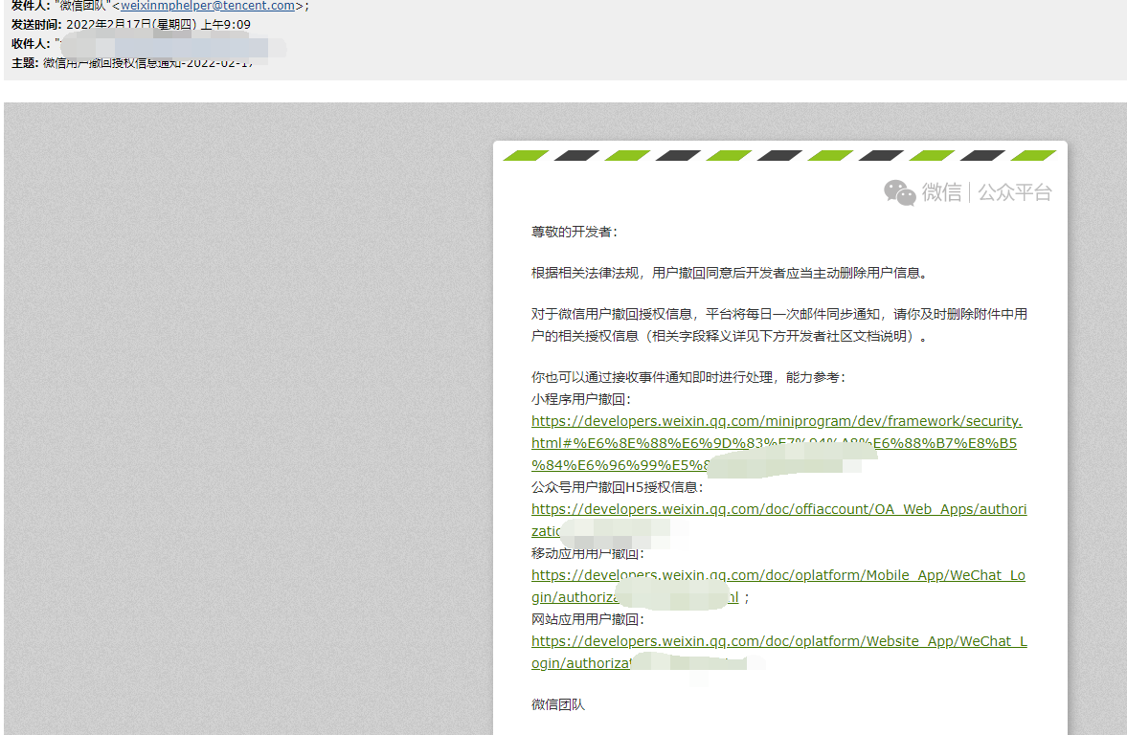The height and width of the screenshot is (735, 1127).
Task: Click the weixinmphelper@tencent.com sender email link
Action: 208,6
